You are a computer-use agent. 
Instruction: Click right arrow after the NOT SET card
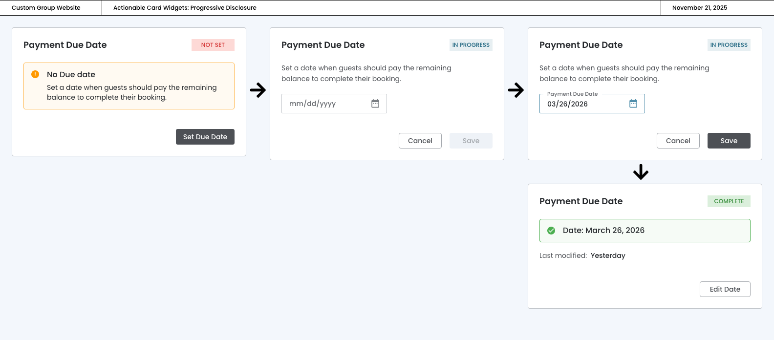[258, 90]
